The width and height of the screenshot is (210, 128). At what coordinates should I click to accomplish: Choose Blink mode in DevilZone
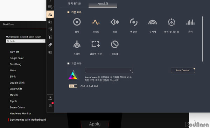click(13, 77)
